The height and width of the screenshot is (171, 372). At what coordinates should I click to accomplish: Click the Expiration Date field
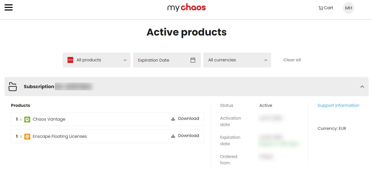[167, 60]
